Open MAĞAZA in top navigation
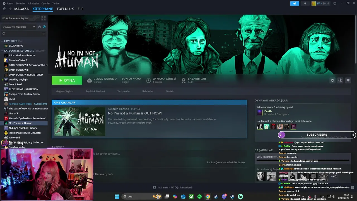357x201 pixels. point(21,9)
